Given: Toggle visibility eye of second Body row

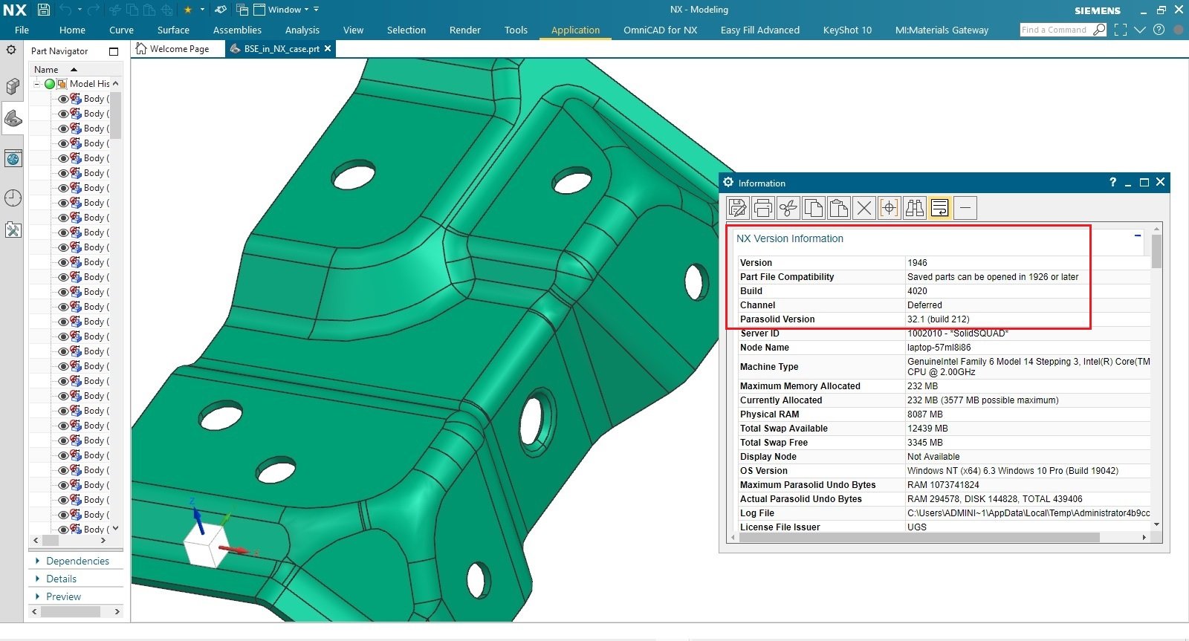Looking at the screenshot, I should (x=62, y=114).
